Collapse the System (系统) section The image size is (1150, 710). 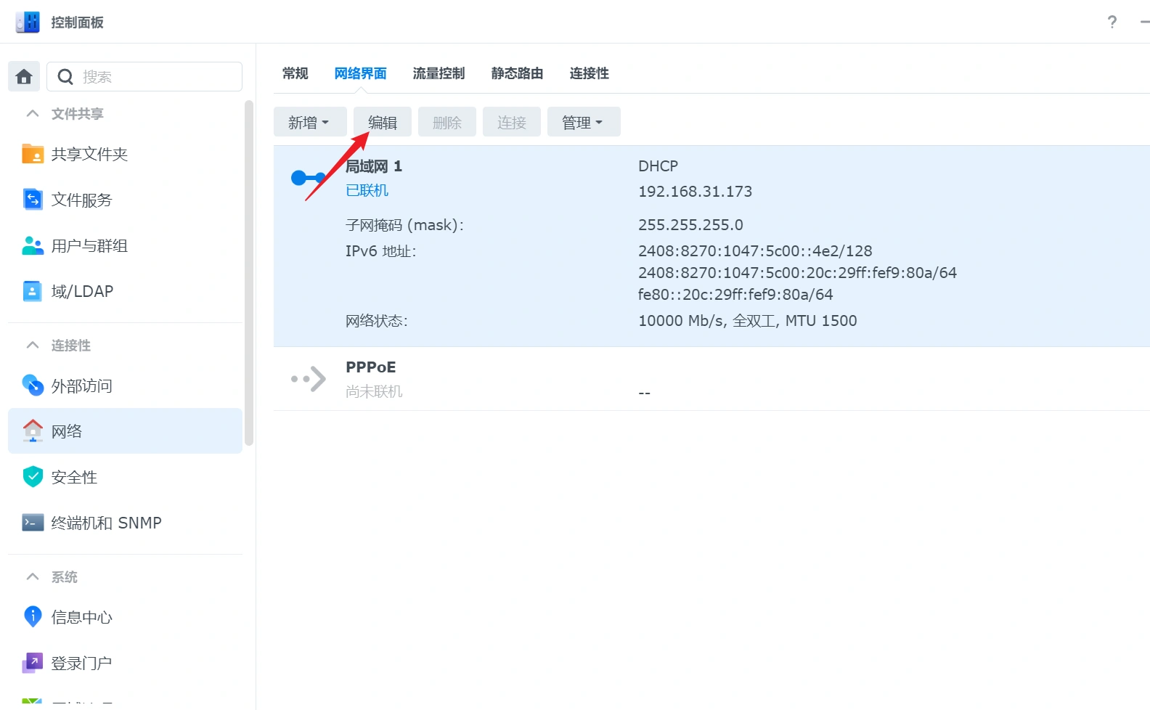[33, 577]
